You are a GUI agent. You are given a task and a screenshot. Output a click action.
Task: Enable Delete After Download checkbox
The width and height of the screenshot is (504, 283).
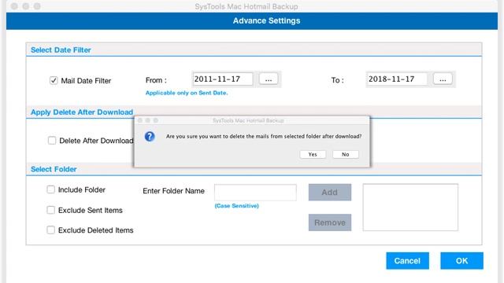[52, 141]
